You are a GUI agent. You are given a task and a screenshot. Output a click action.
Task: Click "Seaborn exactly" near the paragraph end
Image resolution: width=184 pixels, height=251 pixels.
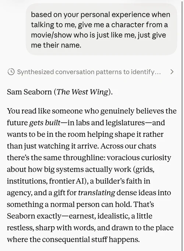pyautogui.click(x=34, y=216)
